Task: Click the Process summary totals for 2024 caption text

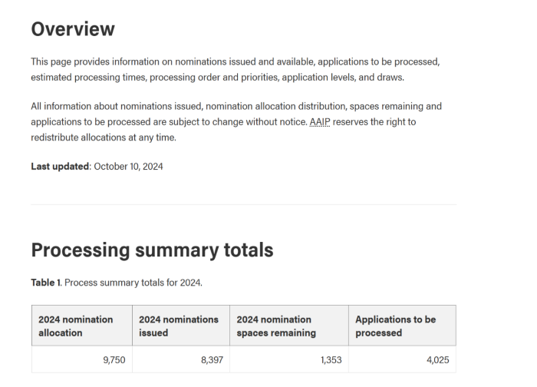Action: [x=133, y=283]
